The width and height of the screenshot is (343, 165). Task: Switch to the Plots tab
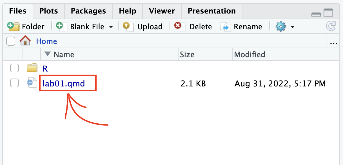tap(48, 11)
